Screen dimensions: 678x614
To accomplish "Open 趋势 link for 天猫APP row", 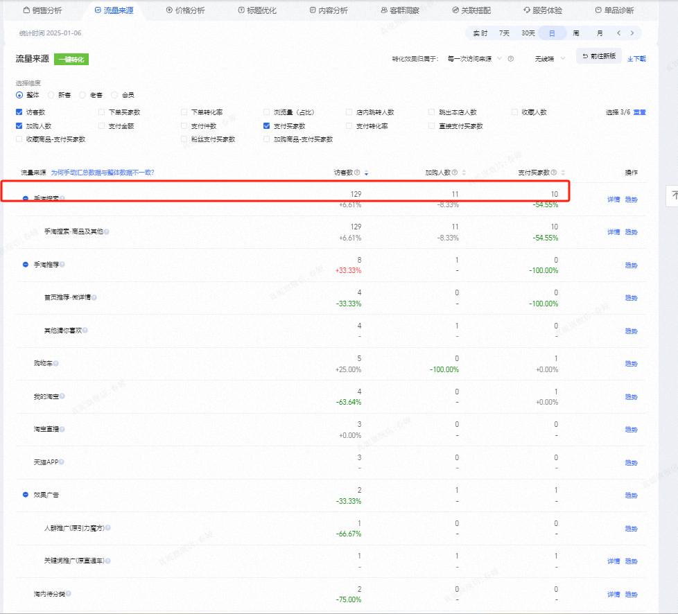I will [x=631, y=463].
